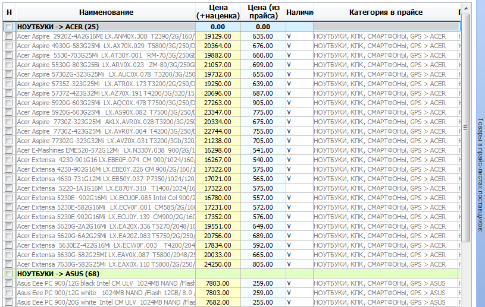Screen dimensions: 485x307
Task: Select Acer Aspire 5920G-603G25Mi LX.AS90X.082 row
Action: tap(231, 112)
